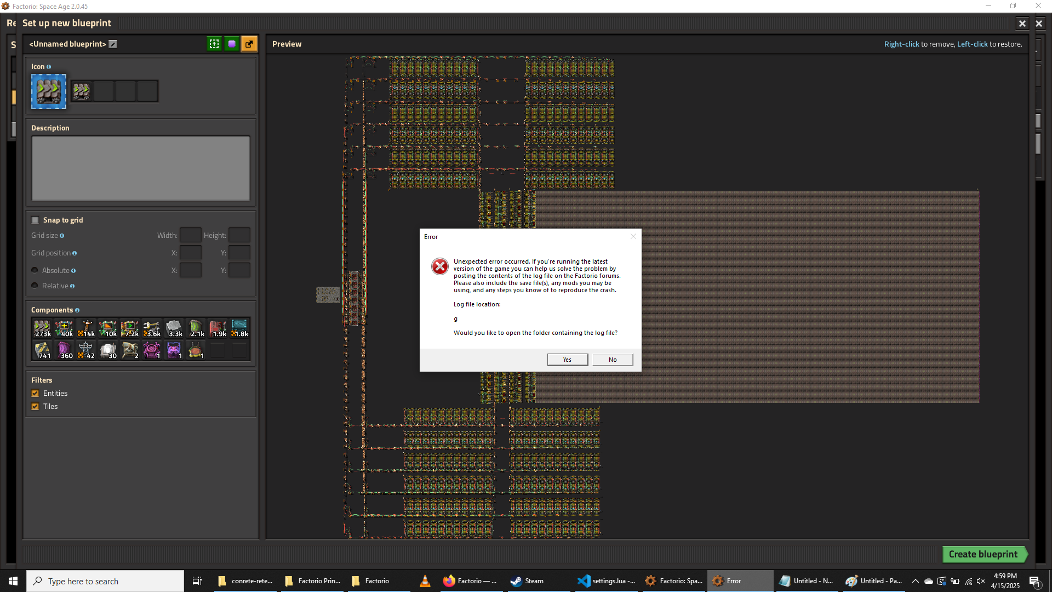
Task: Open Components info tooltip icon
Action: pos(77,310)
